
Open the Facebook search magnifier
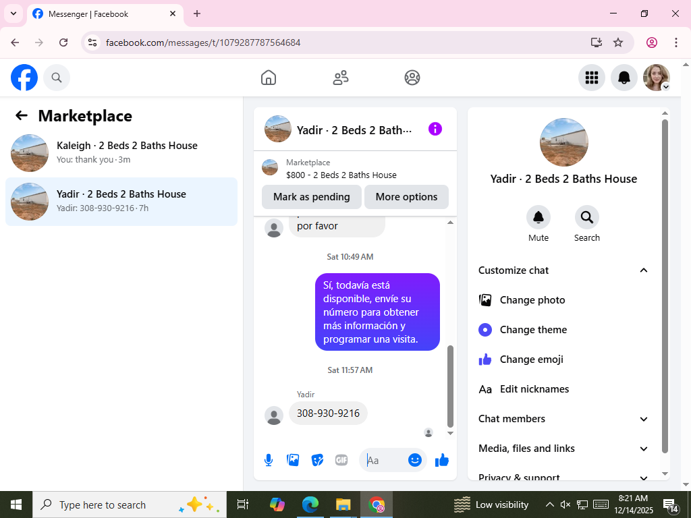point(57,78)
